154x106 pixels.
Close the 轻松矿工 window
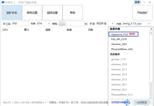(x=150, y=2)
